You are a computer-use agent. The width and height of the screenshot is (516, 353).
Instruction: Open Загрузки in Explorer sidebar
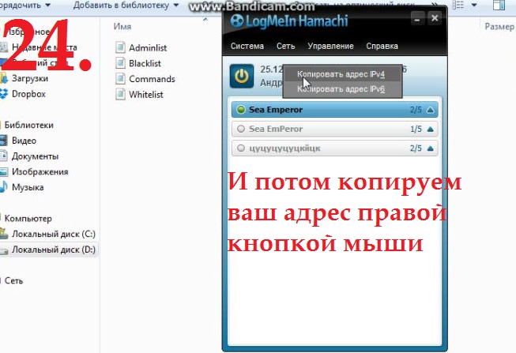tap(29, 78)
